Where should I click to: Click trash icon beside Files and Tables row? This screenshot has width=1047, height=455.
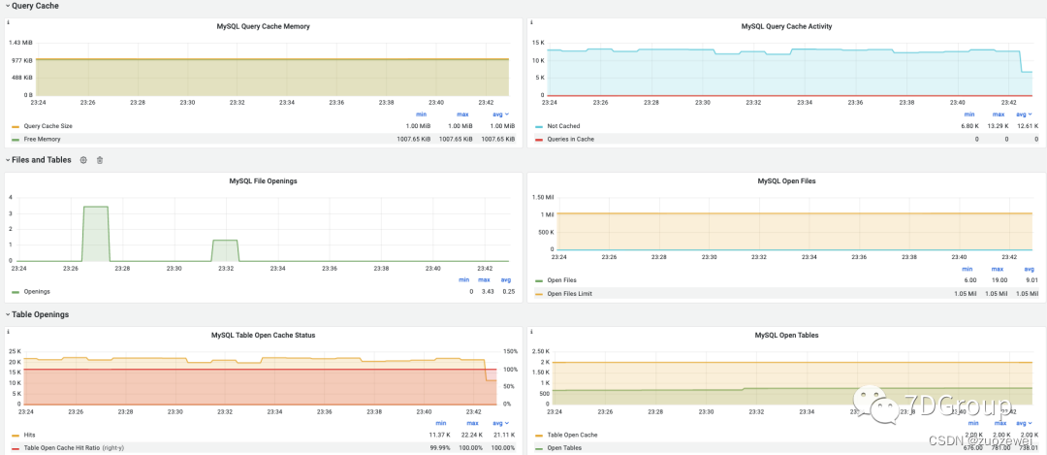tap(100, 160)
